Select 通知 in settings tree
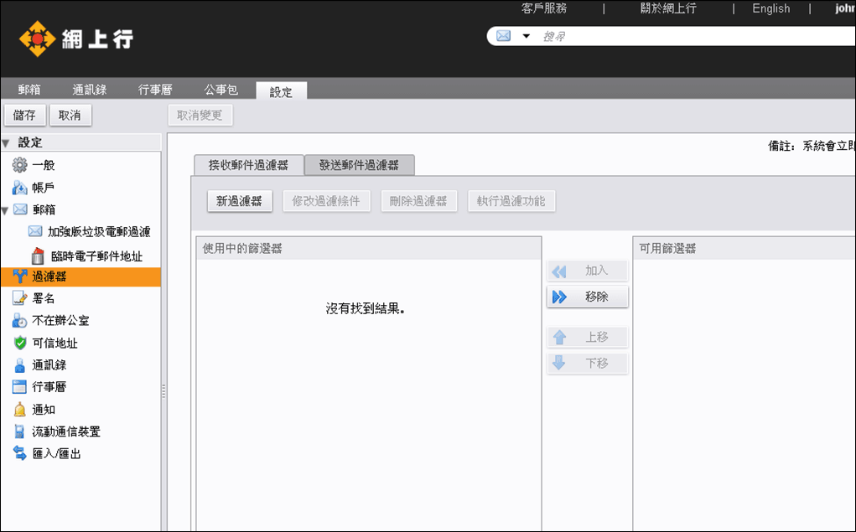The height and width of the screenshot is (532, 856). [44, 410]
